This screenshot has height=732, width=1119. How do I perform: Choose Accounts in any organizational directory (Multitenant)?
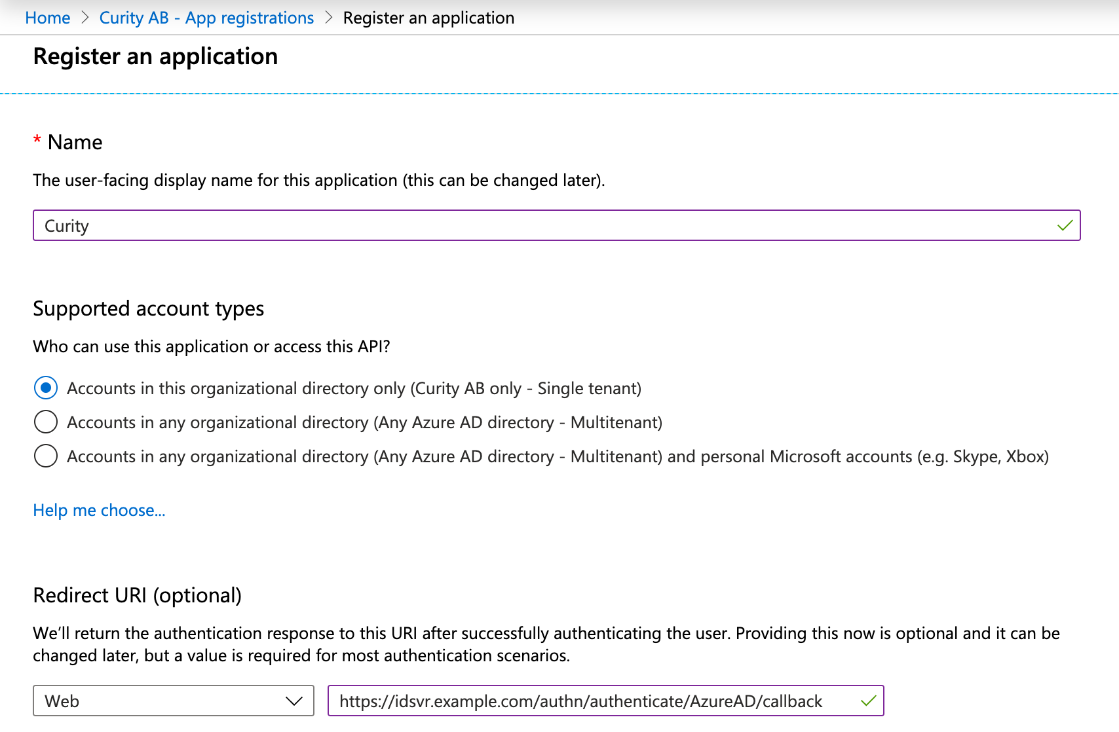tap(45, 422)
